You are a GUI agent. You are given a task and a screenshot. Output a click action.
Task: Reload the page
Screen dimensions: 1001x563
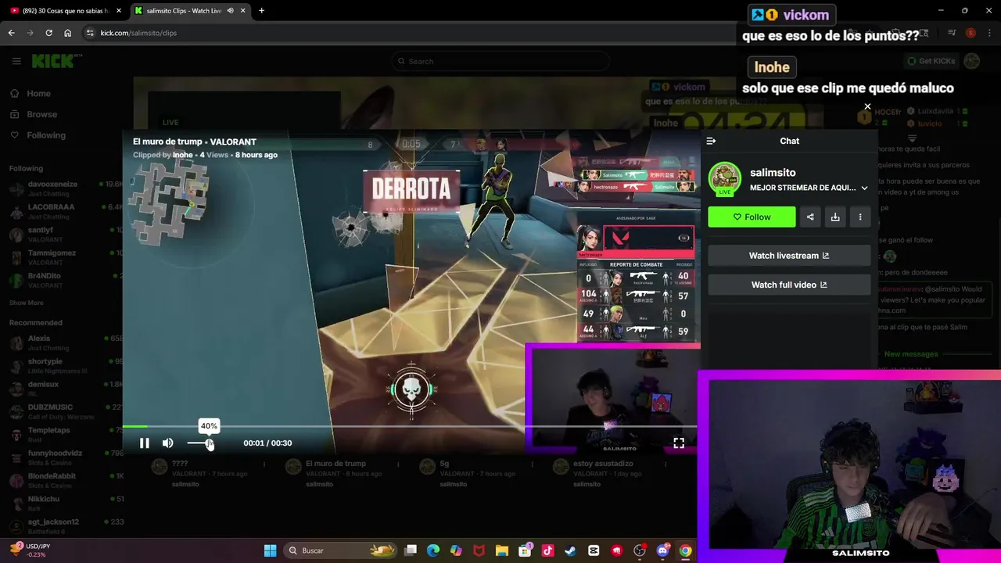[x=48, y=33]
